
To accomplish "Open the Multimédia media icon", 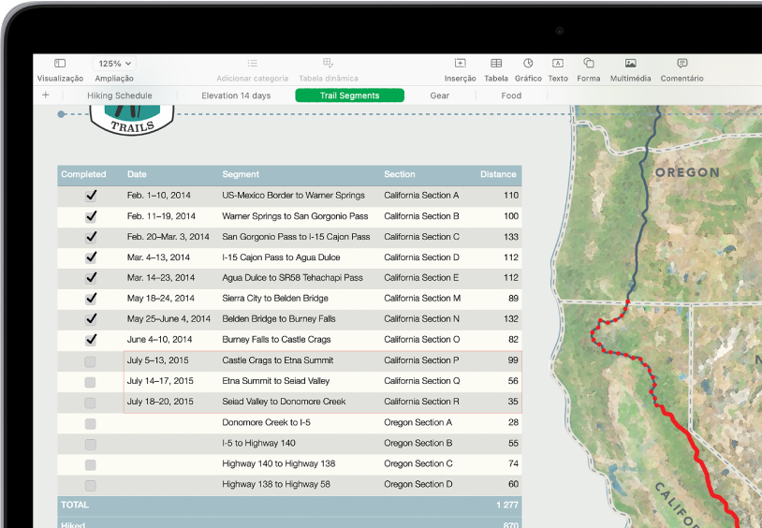I will 630,64.
